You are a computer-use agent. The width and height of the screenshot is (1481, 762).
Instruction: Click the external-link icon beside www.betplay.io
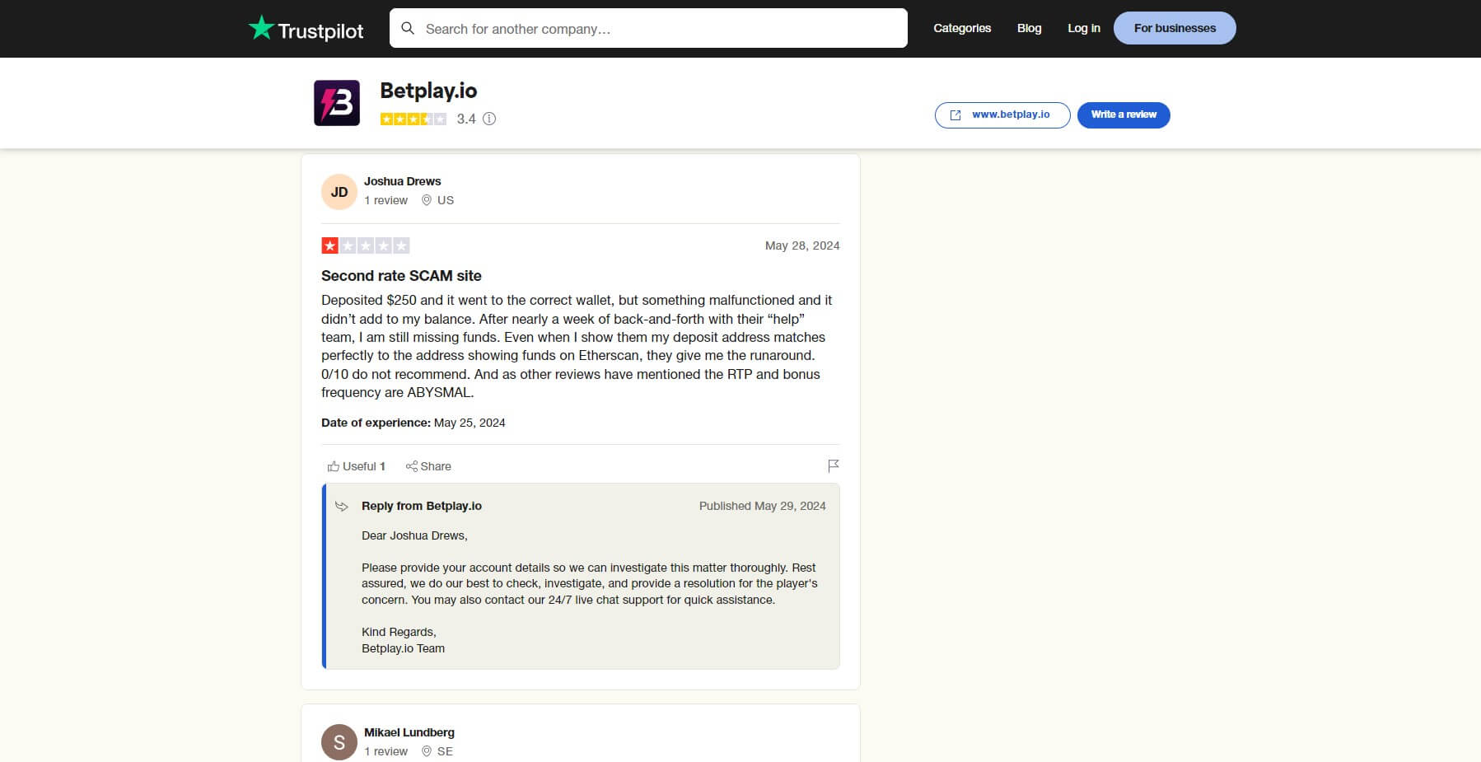(x=955, y=115)
